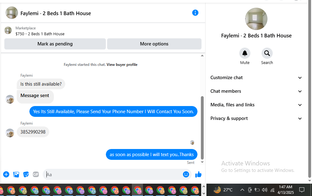The image size is (312, 196).
Task: Click the small seen-receipt avatar above last message
Action: [x=192, y=143]
